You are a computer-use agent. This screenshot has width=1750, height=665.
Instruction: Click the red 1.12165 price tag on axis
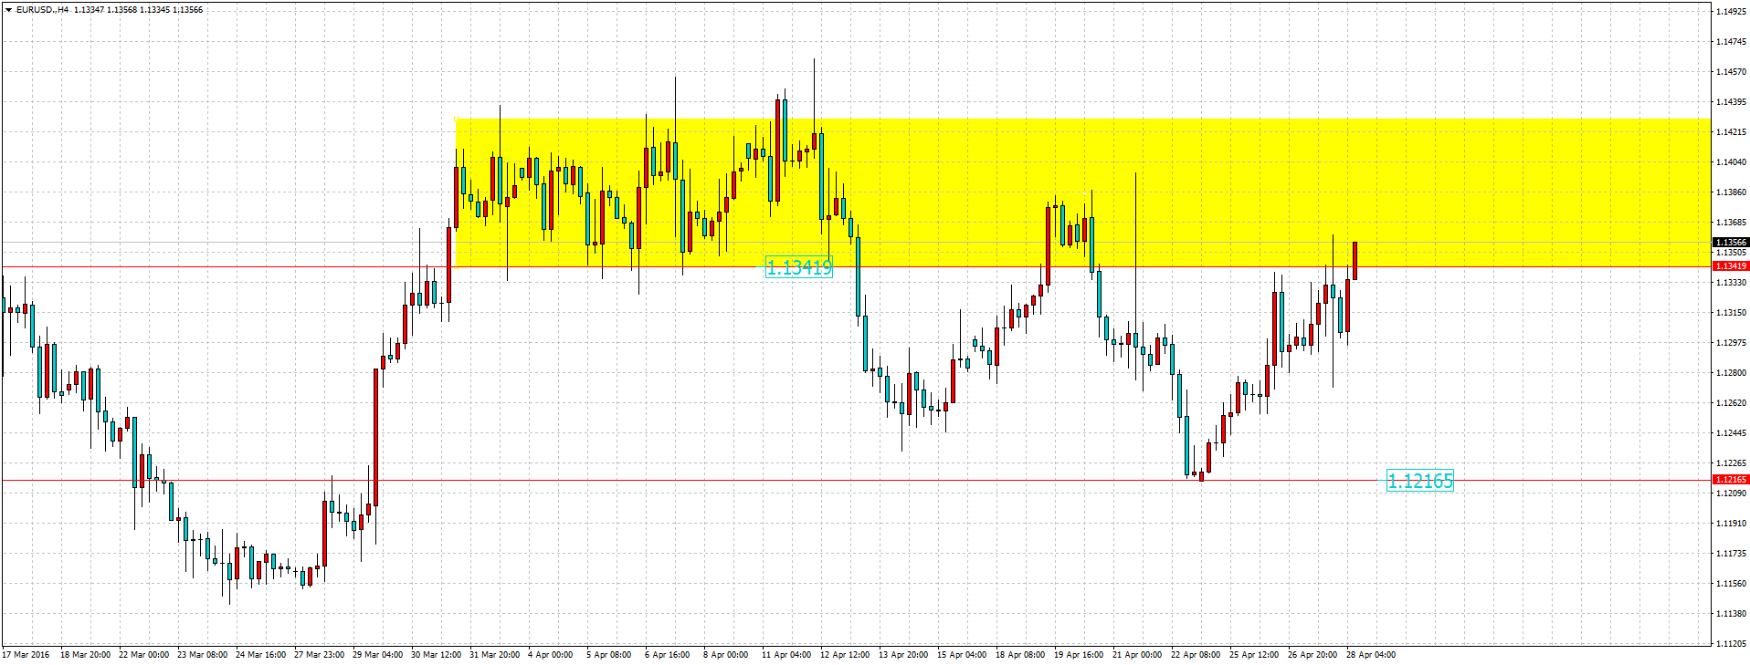1730,480
